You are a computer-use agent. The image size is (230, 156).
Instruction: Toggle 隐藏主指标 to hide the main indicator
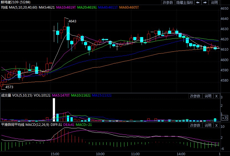click(x=184, y=2)
